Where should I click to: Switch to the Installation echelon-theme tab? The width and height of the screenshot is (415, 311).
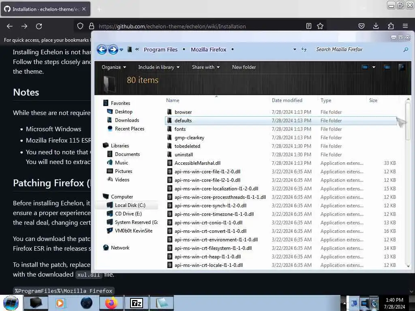(45, 9)
